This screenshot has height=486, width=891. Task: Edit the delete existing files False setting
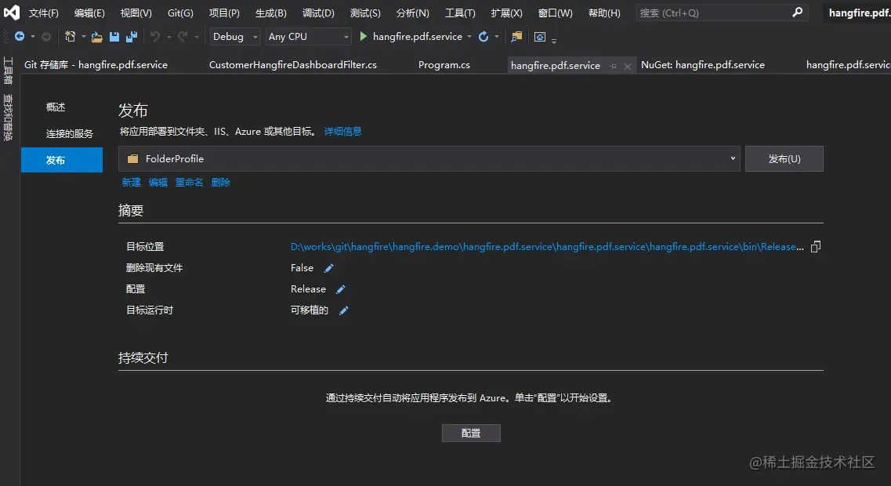[x=329, y=268]
